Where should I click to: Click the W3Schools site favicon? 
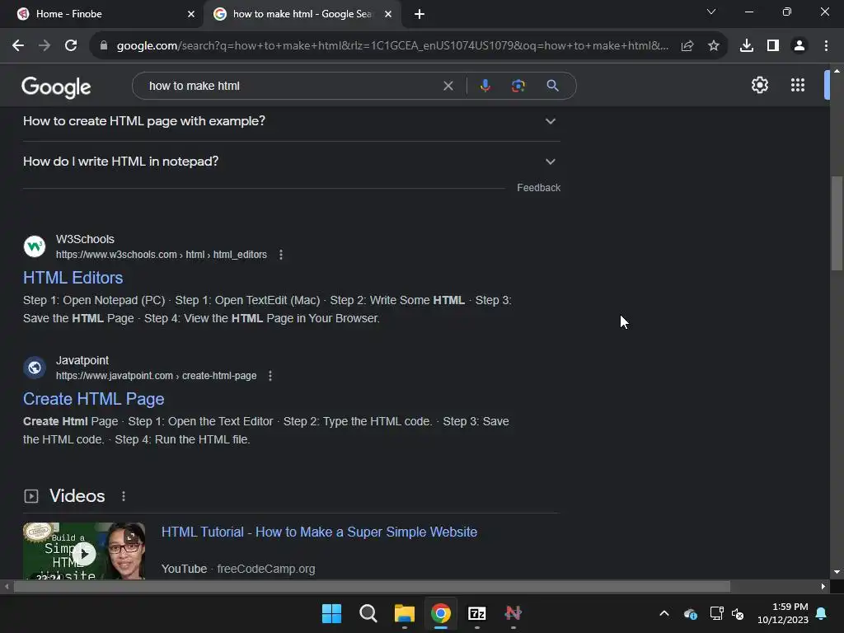(x=35, y=246)
